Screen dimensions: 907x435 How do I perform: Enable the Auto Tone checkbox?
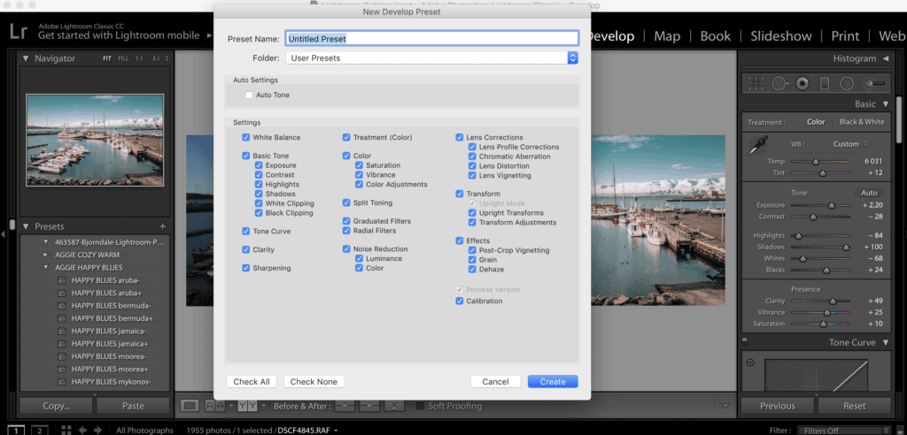click(249, 95)
